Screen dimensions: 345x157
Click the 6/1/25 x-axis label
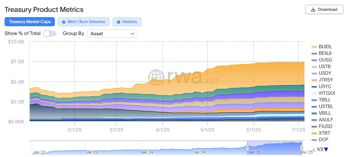pyautogui.click(x=254, y=130)
